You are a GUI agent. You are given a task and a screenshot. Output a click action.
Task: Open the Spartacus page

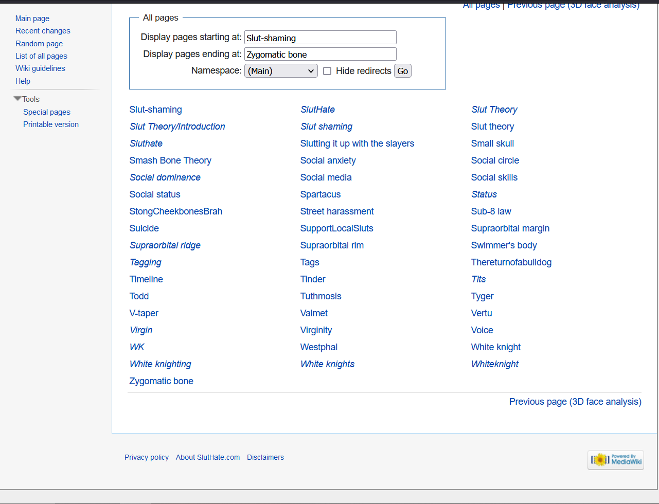[320, 194]
